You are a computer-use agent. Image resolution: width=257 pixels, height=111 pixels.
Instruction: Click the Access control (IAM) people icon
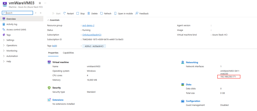tap(4, 30)
